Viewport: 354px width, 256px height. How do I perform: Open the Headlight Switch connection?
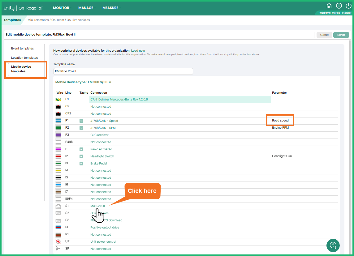coord(102,156)
